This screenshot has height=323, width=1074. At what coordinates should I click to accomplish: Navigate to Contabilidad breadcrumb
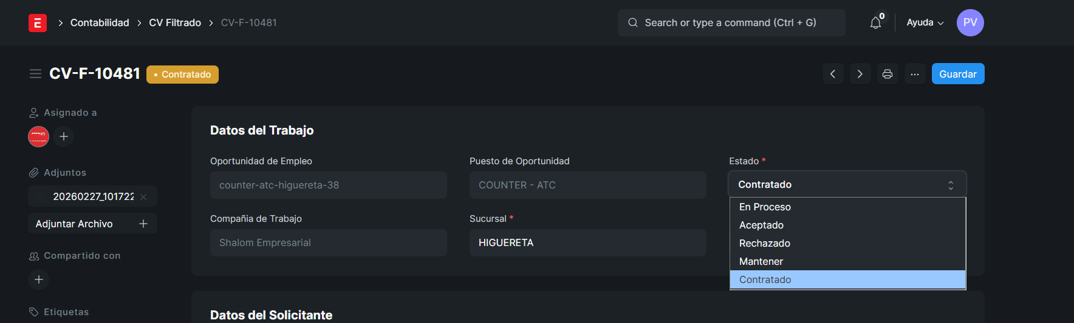pyautogui.click(x=100, y=23)
